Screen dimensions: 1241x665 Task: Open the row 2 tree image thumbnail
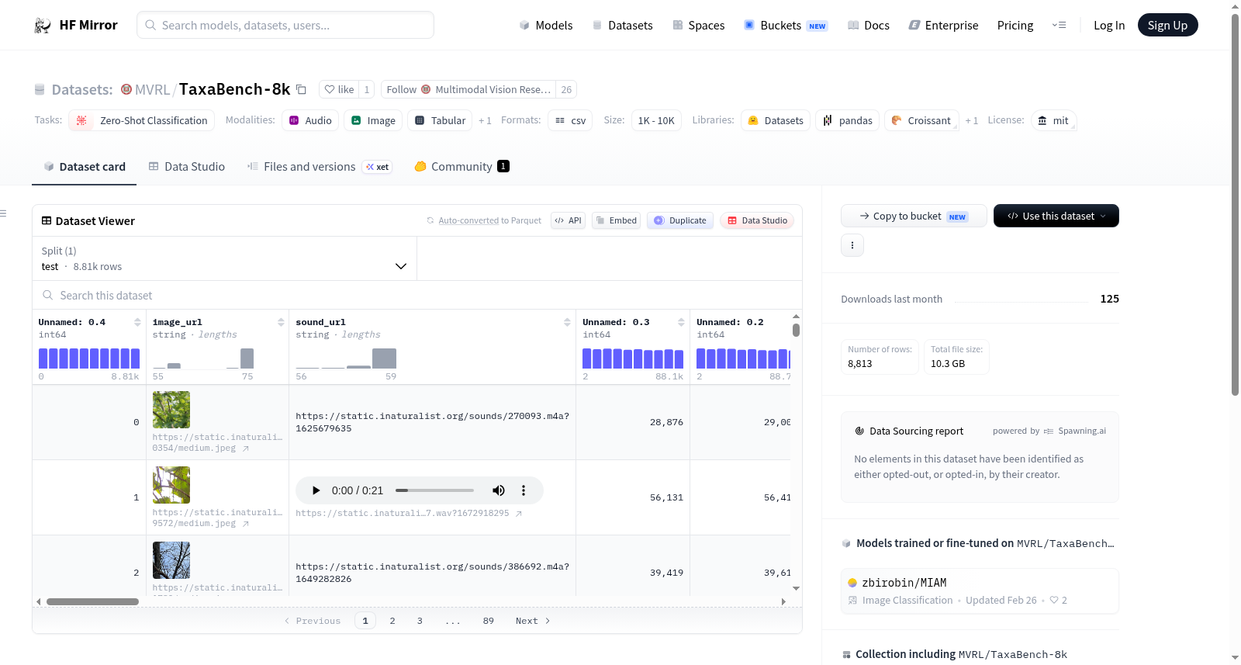point(171,560)
